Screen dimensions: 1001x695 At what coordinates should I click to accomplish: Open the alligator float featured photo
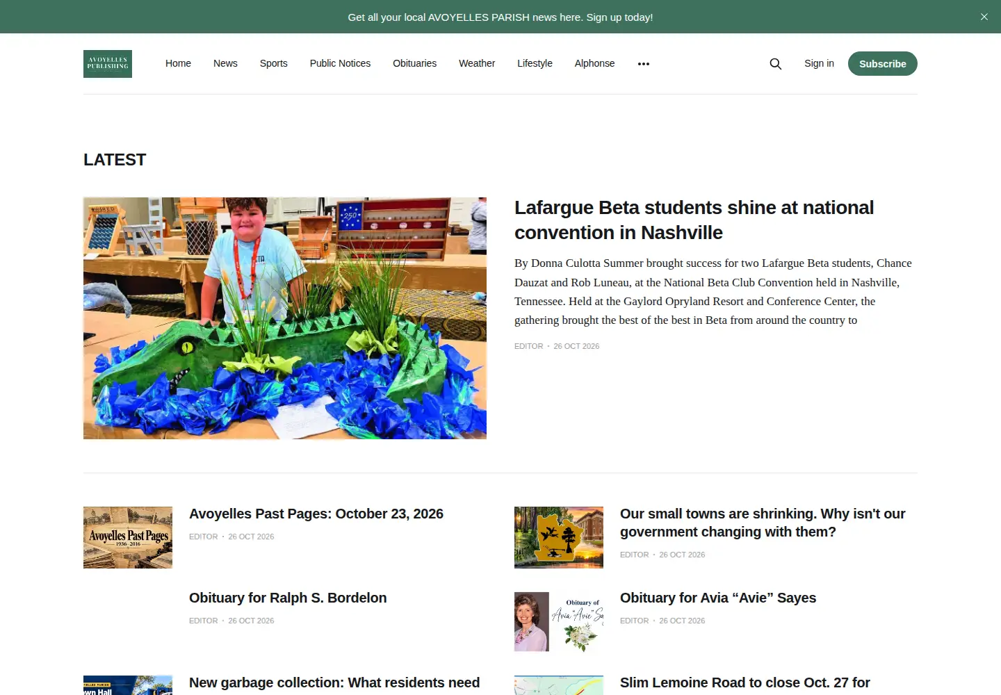click(285, 318)
